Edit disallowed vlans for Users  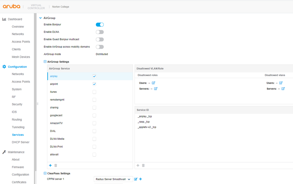pyautogui.click(x=281, y=83)
